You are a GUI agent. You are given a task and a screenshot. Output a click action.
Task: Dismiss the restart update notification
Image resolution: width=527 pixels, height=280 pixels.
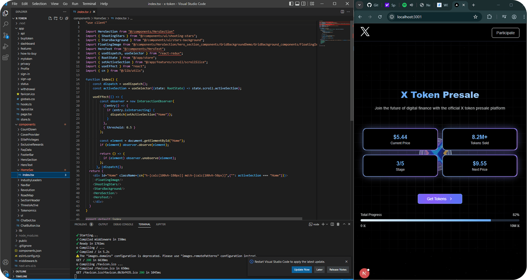click(x=346, y=261)
